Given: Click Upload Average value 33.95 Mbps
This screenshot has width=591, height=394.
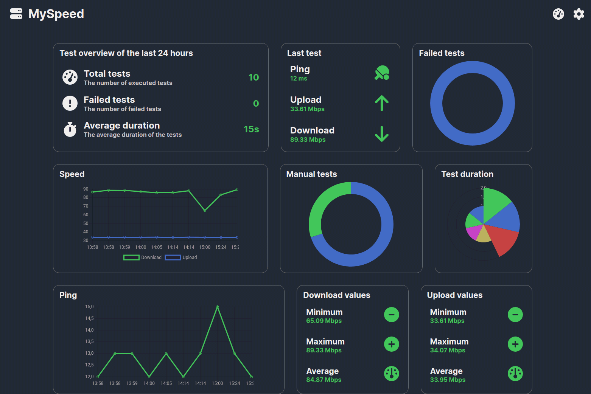Looking at the screenshot, I should tap(448, 380).
